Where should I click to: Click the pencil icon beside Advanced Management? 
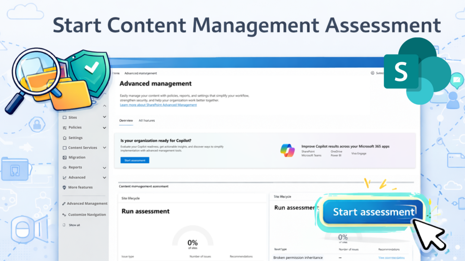[x=64, y=204]
